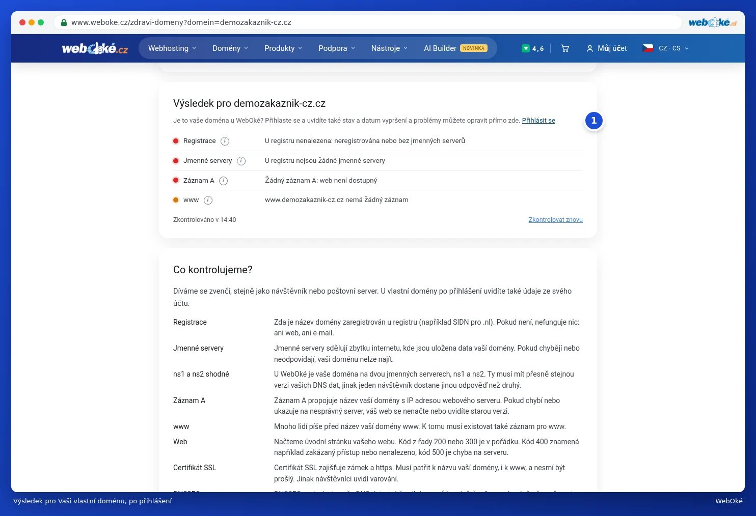756x516 pixels.
Task: Click text 'Žádný záznam A: web není dostupný'
Action: [321, 181]
